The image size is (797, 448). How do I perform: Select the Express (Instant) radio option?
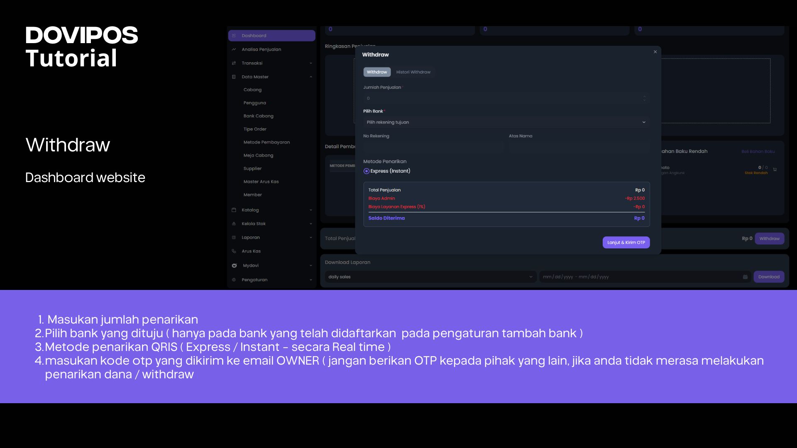tap(366, 171)
